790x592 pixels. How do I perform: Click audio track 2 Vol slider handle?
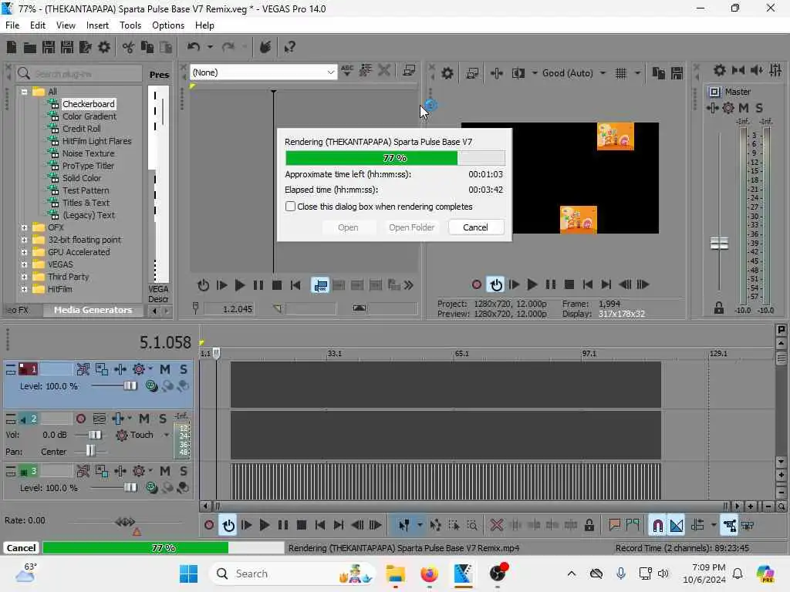click(x=95, y=435)
